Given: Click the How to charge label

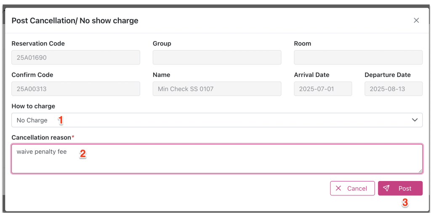Looking at the screenshot, I should (x=33, y=106).
